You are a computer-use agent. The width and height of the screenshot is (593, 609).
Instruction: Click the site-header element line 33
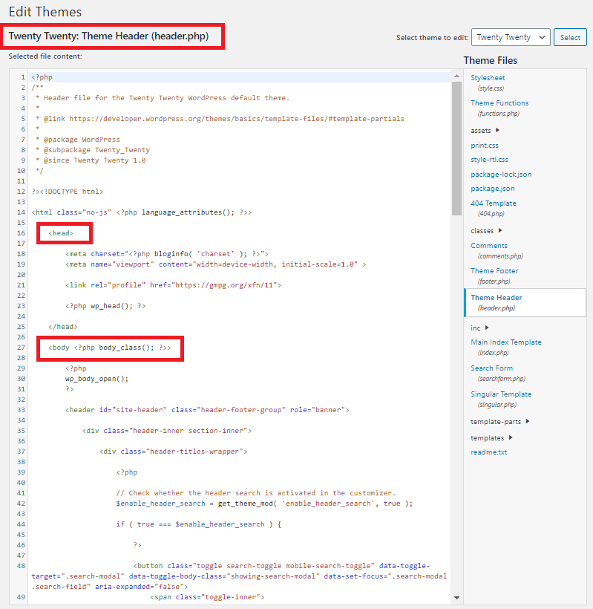click(207, 410)
